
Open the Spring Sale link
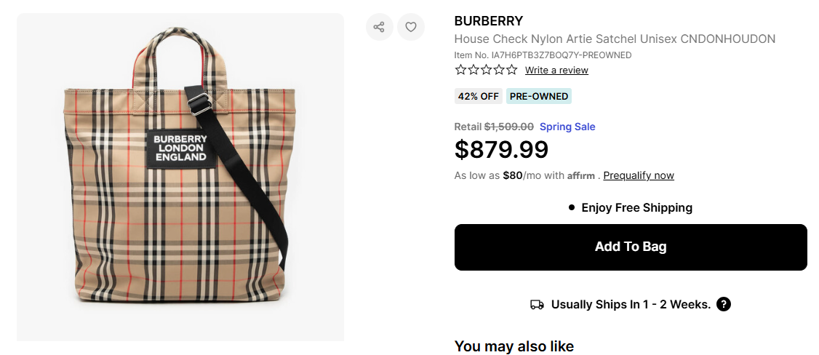pos(567,127)
